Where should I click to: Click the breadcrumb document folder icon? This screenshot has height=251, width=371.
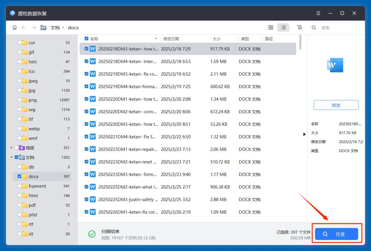pos(43,27)
